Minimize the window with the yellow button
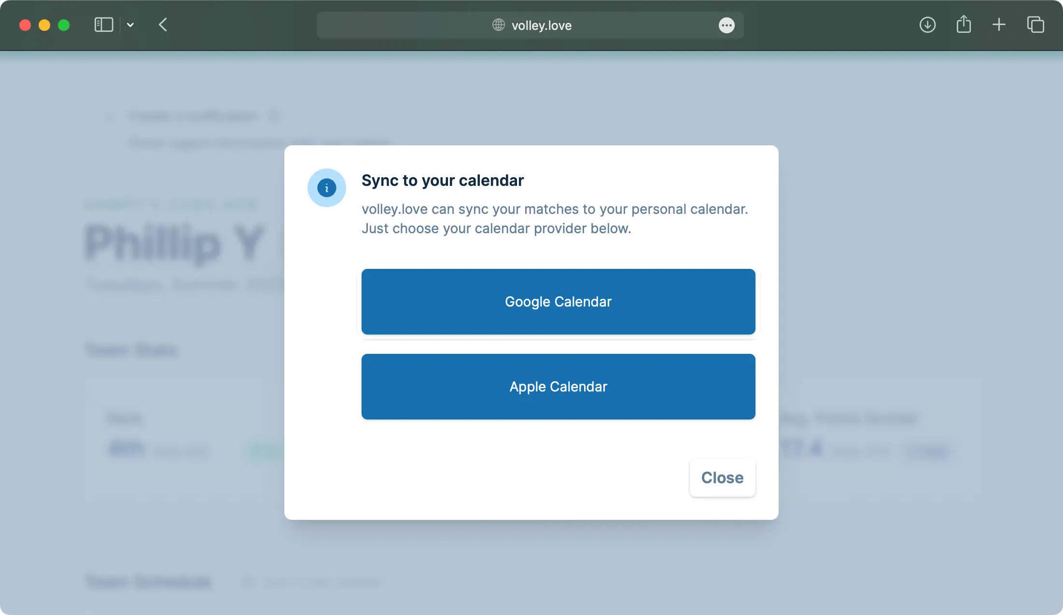The height and width of the screenshot is (615, 1063). [44, 25]
